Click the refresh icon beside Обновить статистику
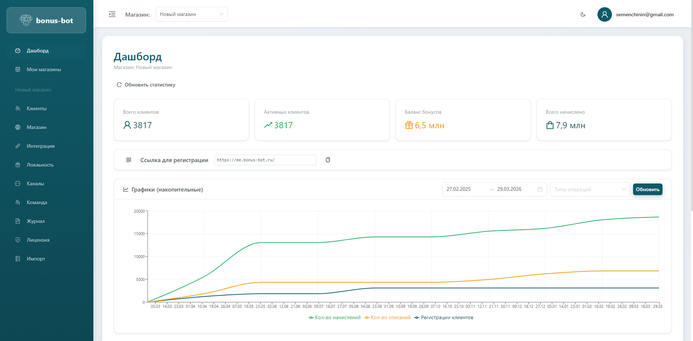The width and height of the screenshot is (693, 341). (119, 85)
